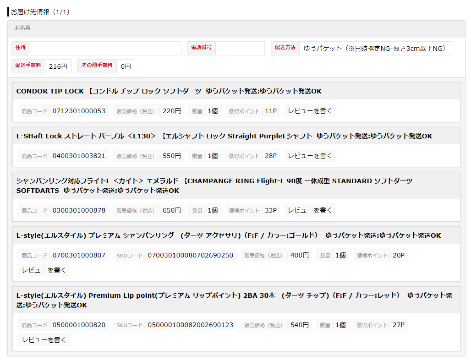471x361 pixels.
Task: Click the 配送方法 label
Action: tap(285, 47)
